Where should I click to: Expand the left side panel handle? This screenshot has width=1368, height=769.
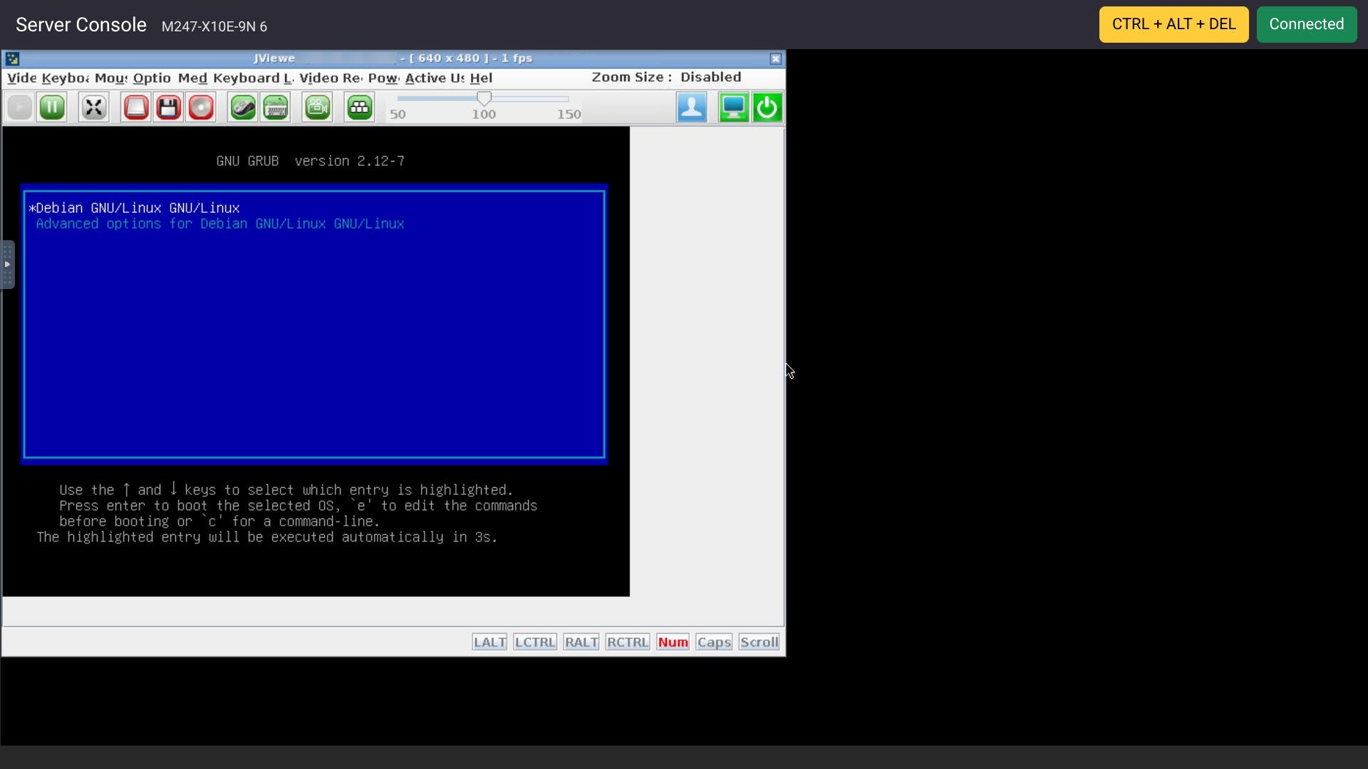coord(7,264)
